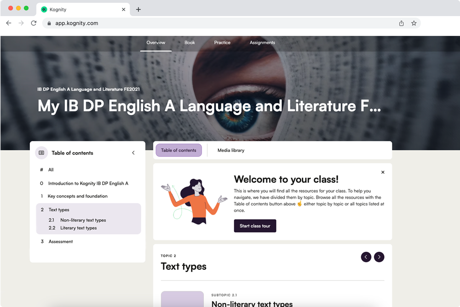Screen dimensions: 460x307
Task: Select the Table of contents pill button
Action: tap(178, 150)
